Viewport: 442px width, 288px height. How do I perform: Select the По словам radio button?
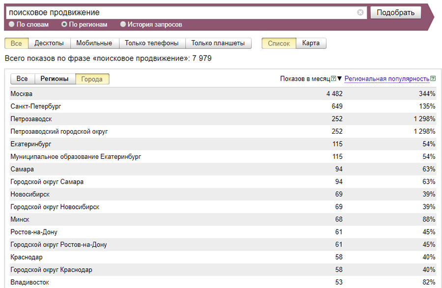pyautogui.click(x=12, y=24)
